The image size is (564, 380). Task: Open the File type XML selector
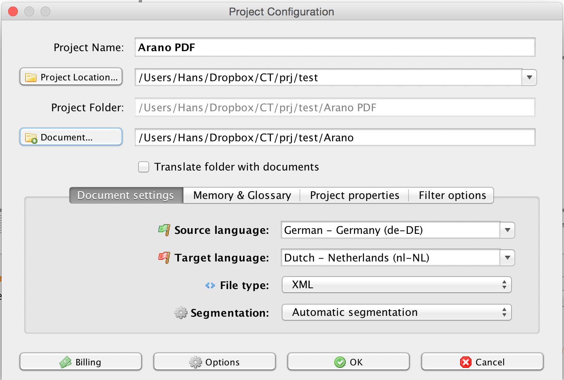click(x=396, y=285)
